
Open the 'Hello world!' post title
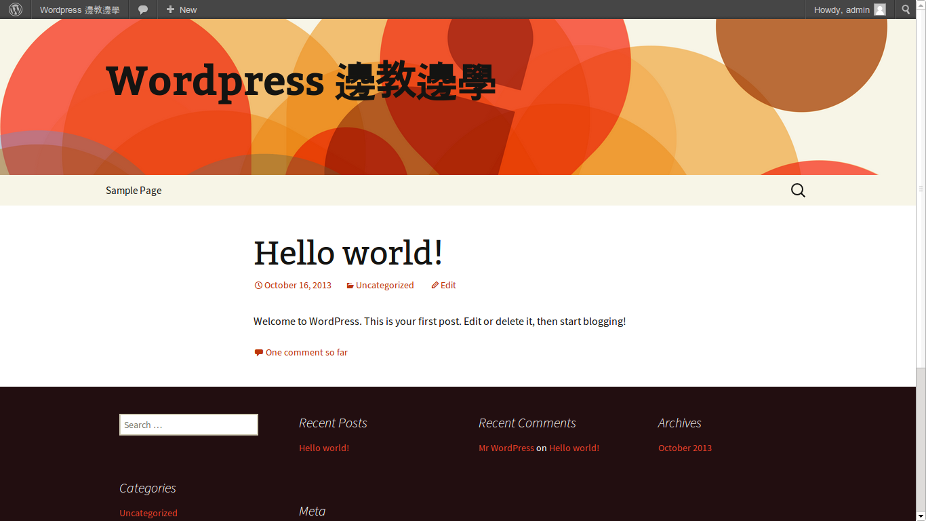tap(348, 252)
